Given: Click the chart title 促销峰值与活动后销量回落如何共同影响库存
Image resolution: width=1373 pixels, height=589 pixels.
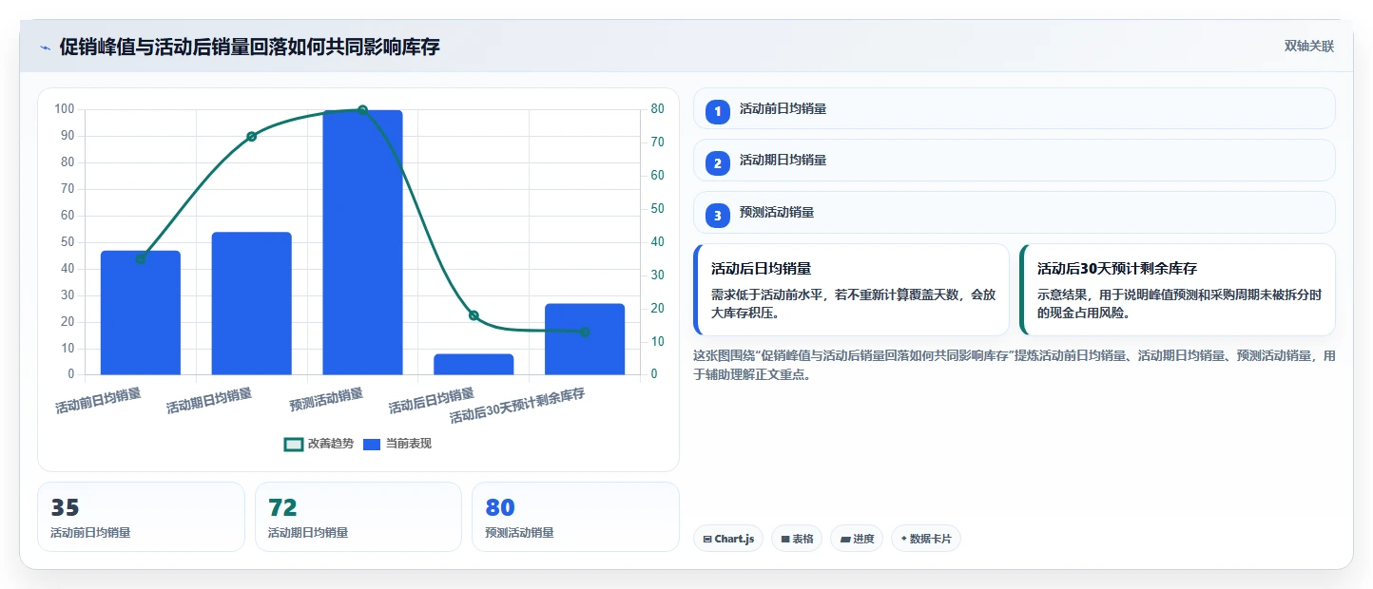Looking at the screenshot, I should [249, 47].
